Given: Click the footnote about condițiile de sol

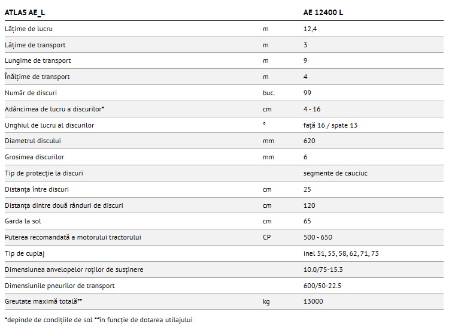Looking at the screenshot, I should [x=99, y=320].
